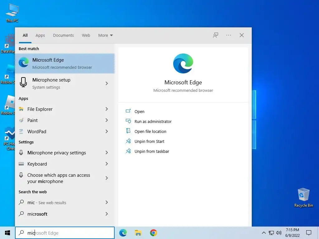This screenshot has height=239, width=319.
Task: Switch to the All search tab
Action: pos(25,35)
